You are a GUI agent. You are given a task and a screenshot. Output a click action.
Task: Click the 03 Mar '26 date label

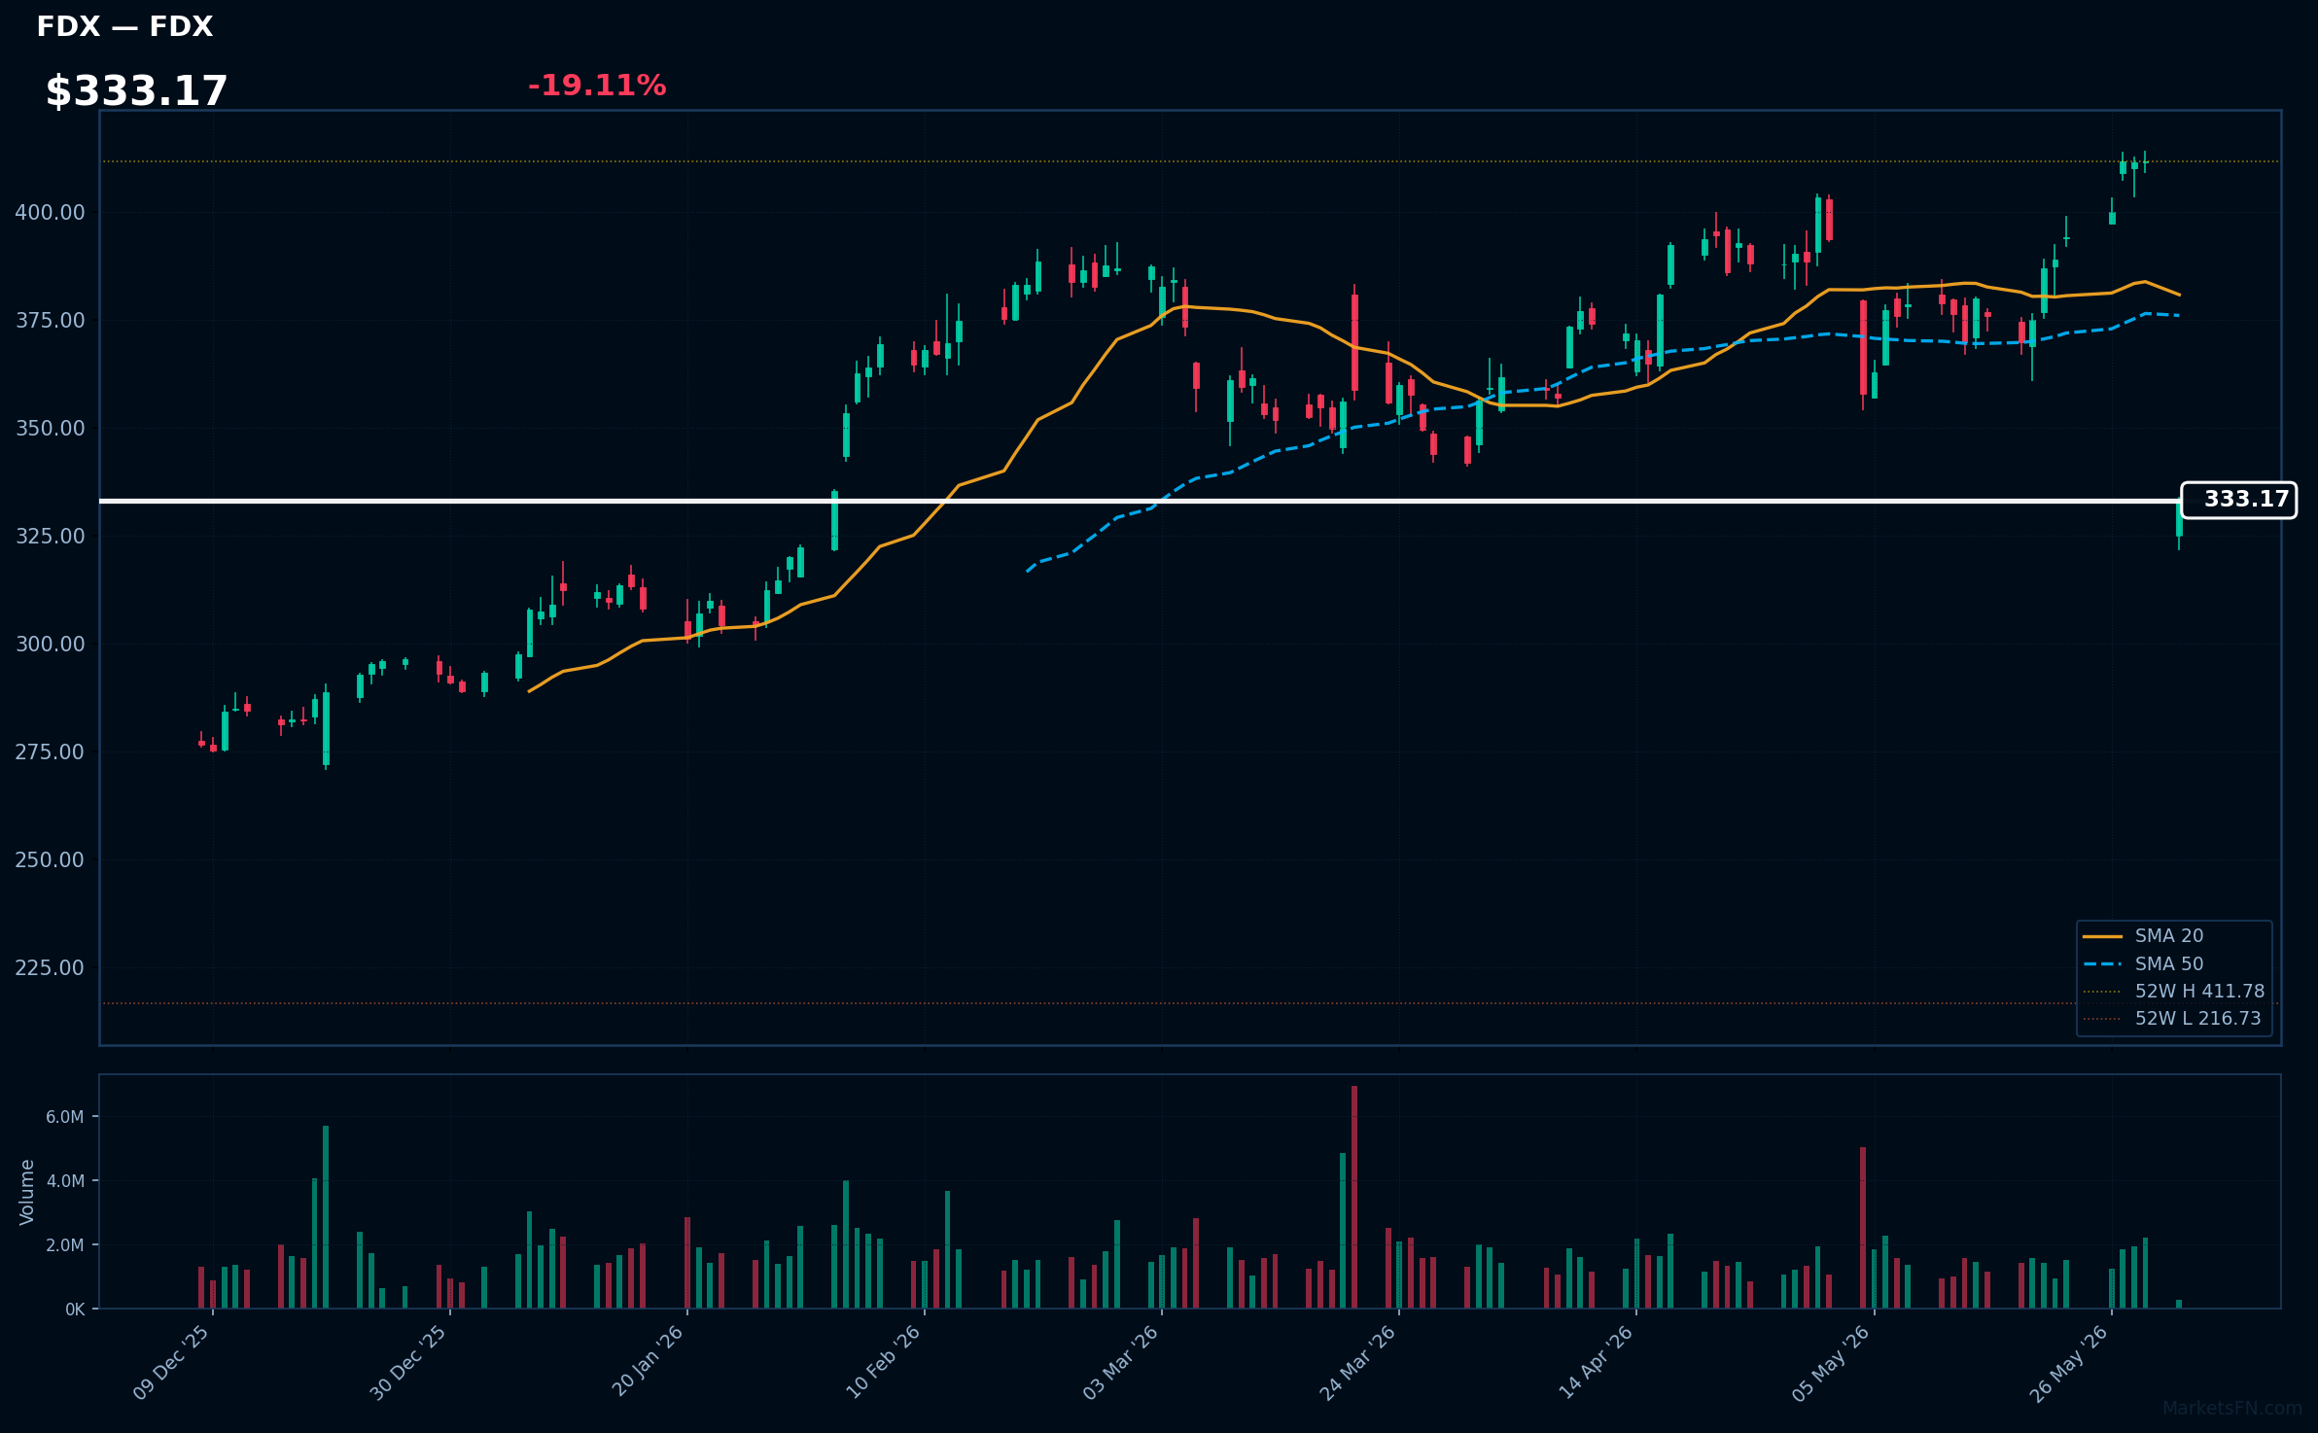[x=1121, y=1362]
